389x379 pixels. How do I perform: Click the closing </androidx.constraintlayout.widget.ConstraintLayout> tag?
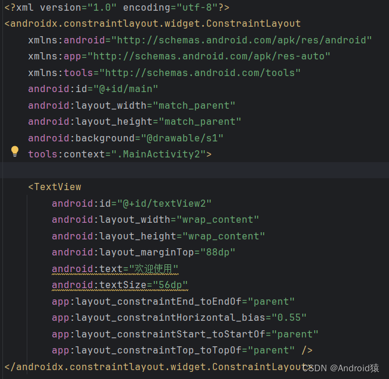coord(159,367)
